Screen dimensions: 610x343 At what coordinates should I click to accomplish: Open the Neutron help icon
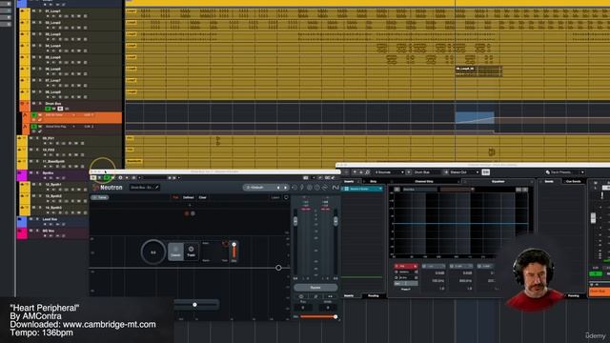317,188
